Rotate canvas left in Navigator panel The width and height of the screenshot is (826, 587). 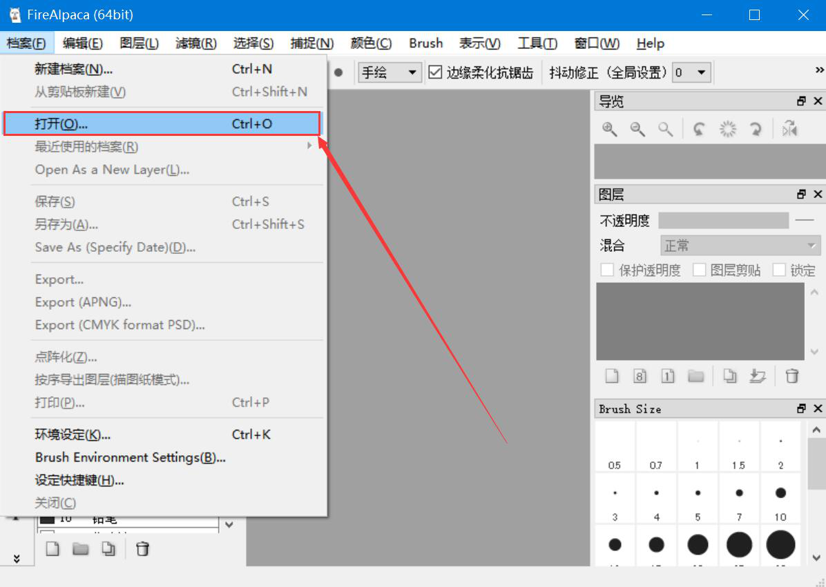(699, 129)
